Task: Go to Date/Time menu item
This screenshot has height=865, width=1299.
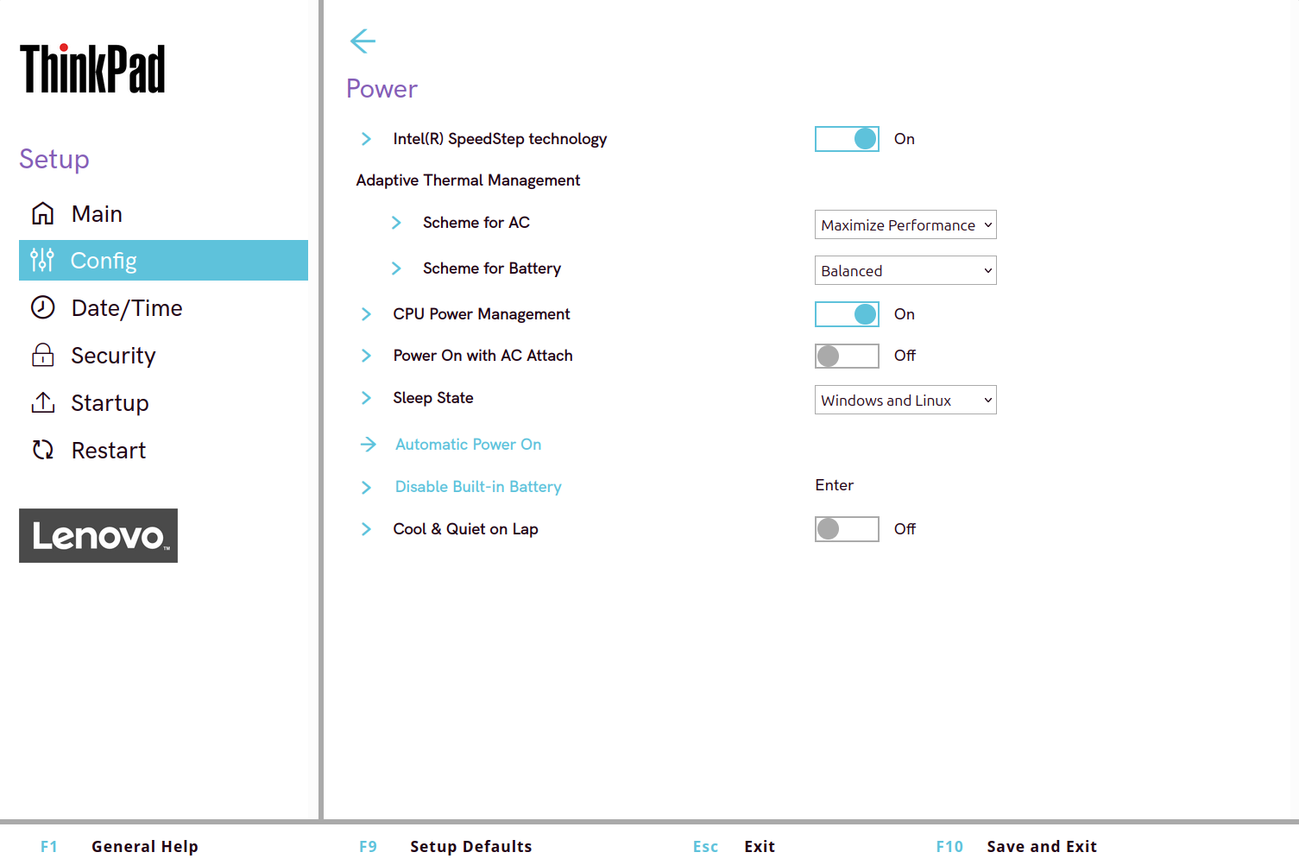Action: tap(163, 307)
